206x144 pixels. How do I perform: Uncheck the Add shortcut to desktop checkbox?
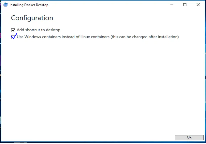coord(13,30)
